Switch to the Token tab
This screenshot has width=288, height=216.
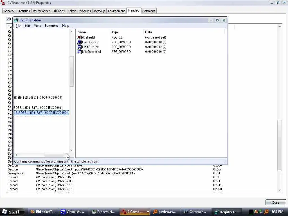(x=72, y=11)
